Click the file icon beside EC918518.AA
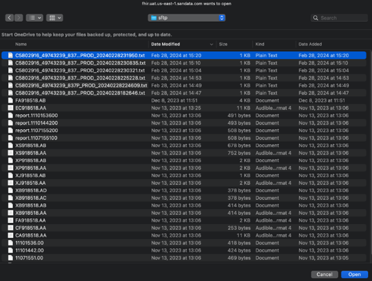372x281 pixels. tap(10, 108)
